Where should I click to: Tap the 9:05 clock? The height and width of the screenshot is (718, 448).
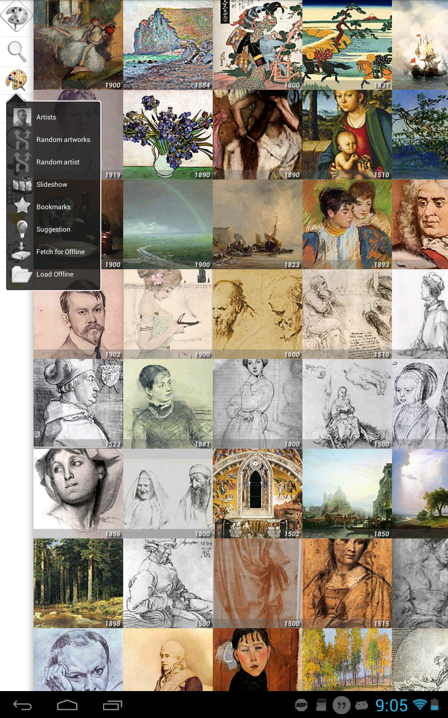[x=391, y=705]
